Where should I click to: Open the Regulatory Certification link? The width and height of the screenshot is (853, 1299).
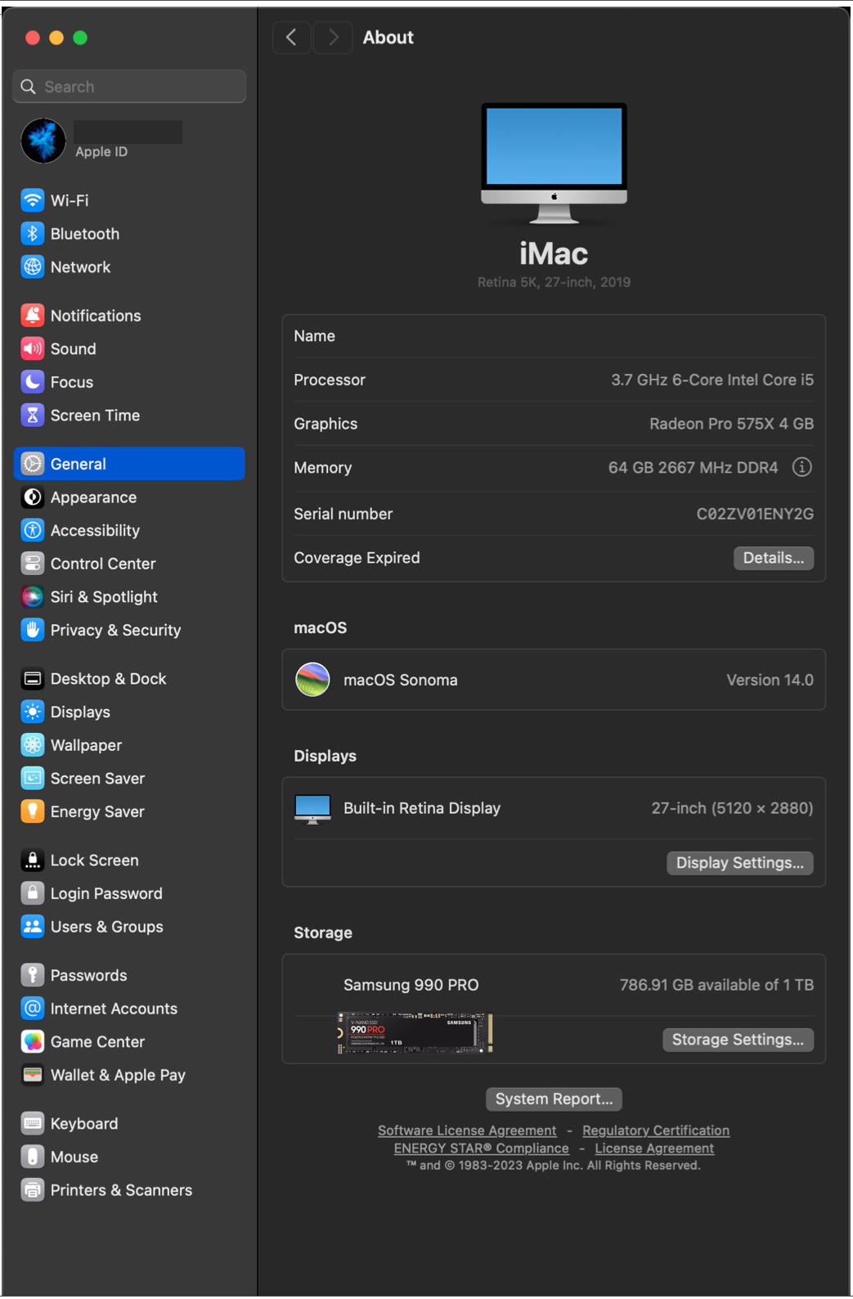656,1130
